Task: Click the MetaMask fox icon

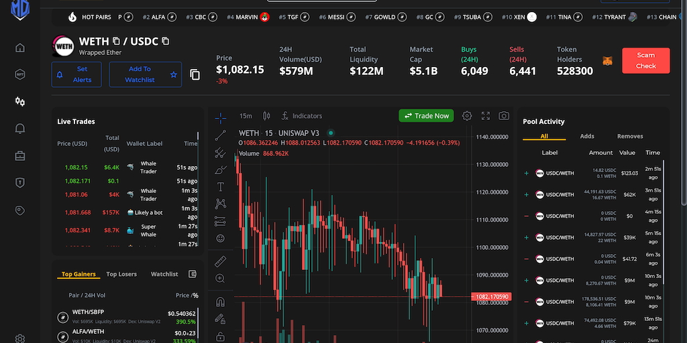Action: tap(608, 61)
